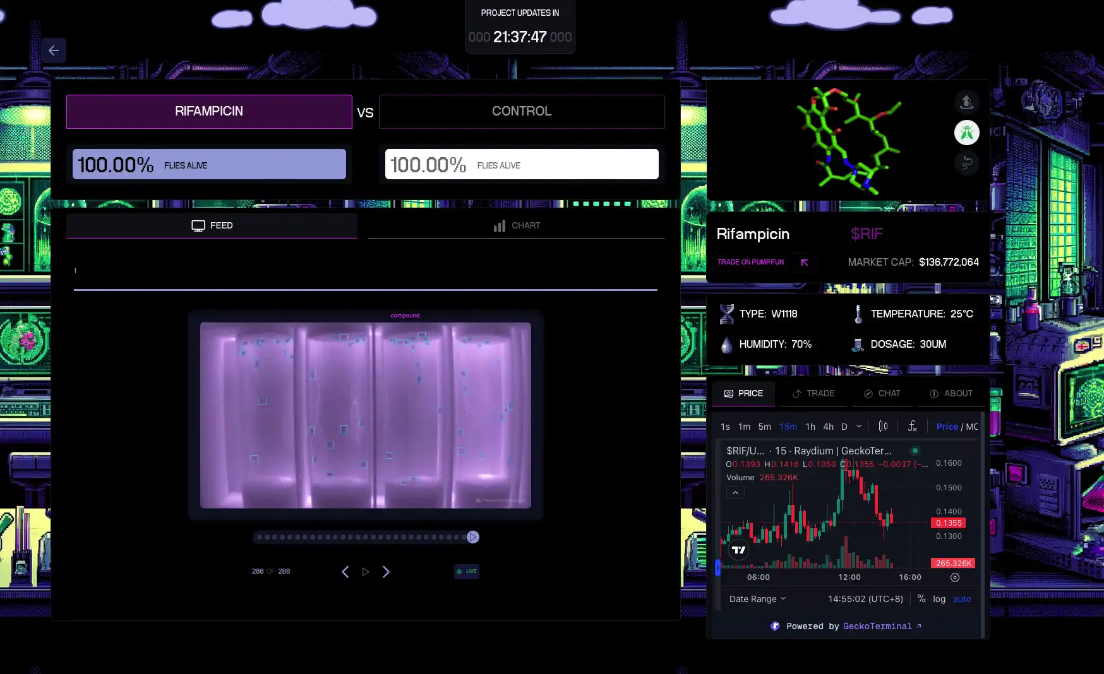Screen dimensions: 1104x674
Task: Toggle the log scale option
Action: point(939,599)
